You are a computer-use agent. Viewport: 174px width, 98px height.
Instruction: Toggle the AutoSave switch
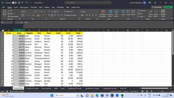[14, 3]
